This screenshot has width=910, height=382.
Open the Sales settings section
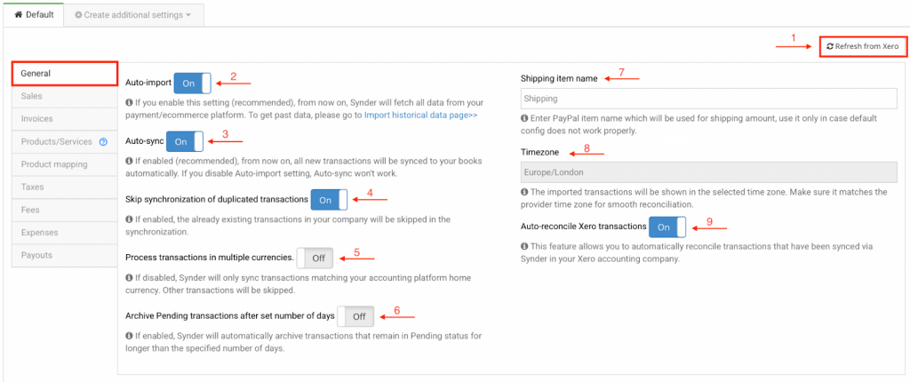[x=32, y=96]
